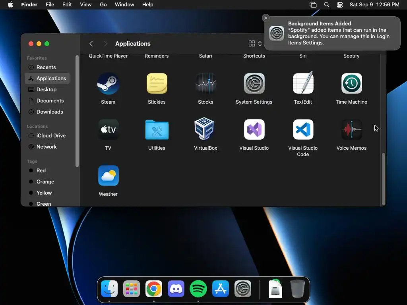Open the Help menu

point(148,5)
